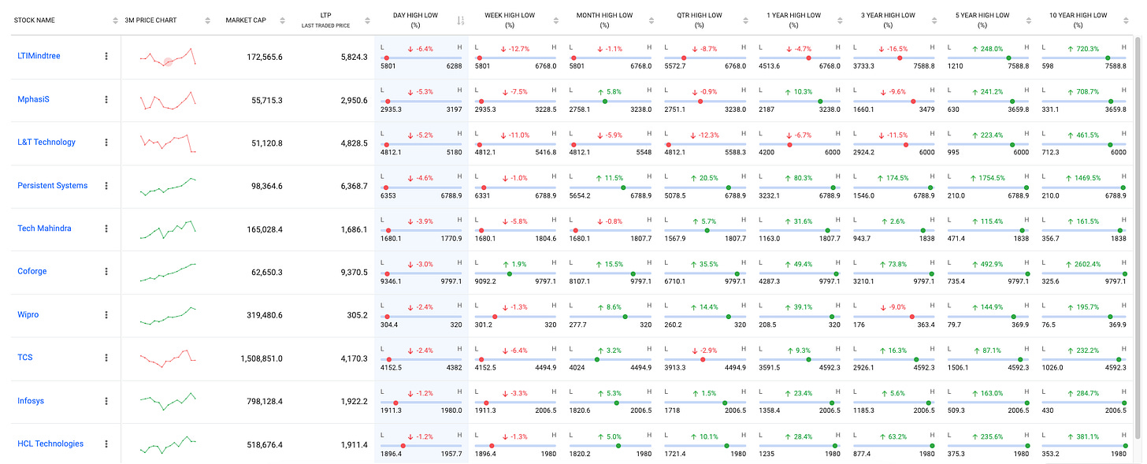Open the three-dot menu for MphasiS
The height and width of the screenshot is (464, 1147).
coord(106,100)
